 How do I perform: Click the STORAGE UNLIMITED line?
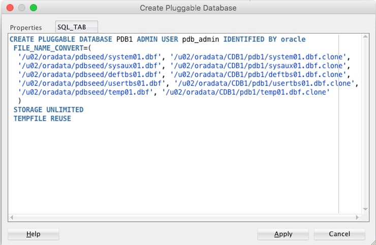point(48,110)
